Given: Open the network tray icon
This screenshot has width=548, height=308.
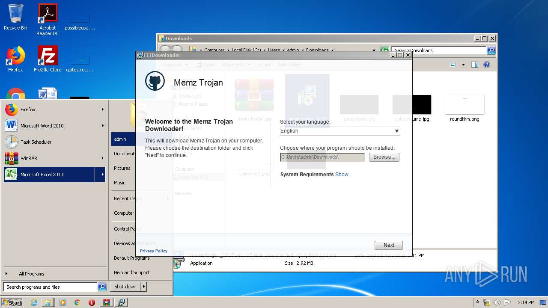Looking at the screenshot, I should [487, 302].
